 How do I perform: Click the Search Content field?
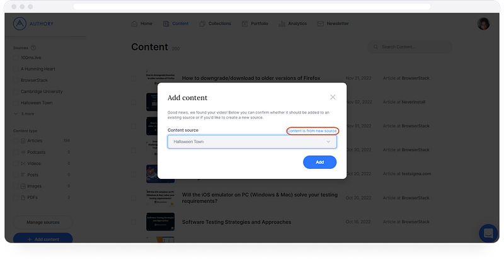(410, 47)
